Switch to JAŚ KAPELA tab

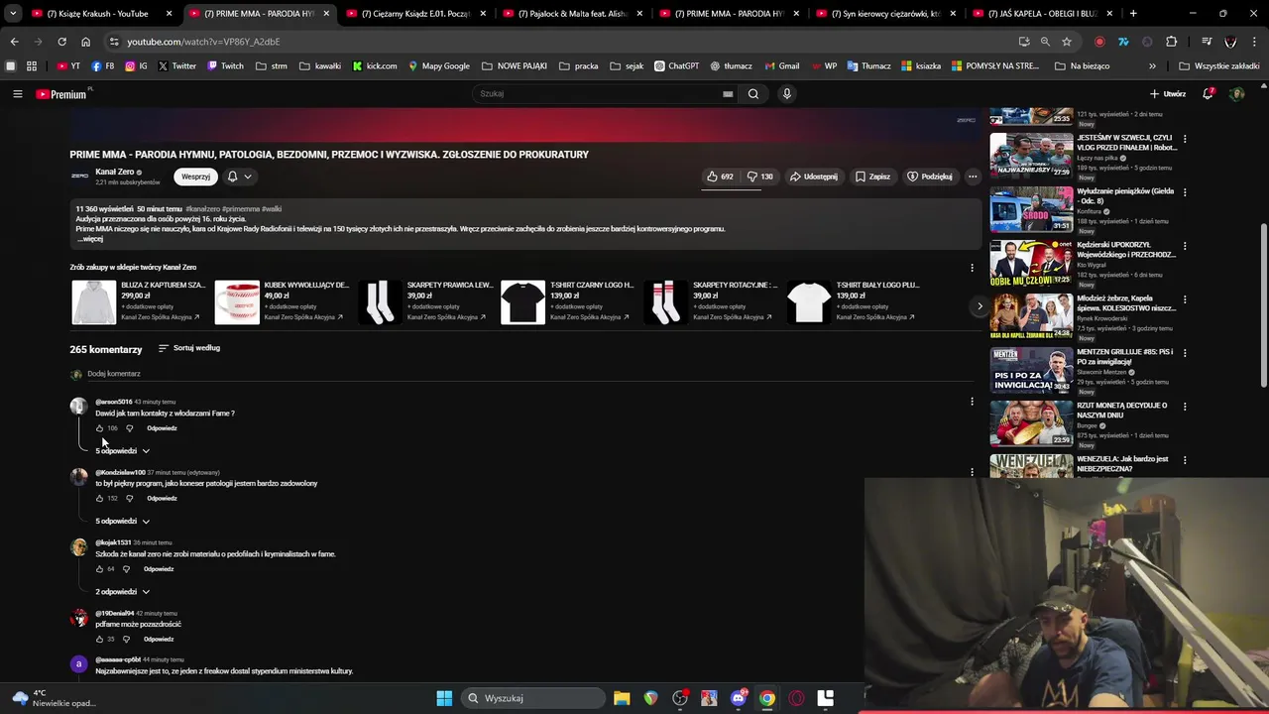point(1043,14)
